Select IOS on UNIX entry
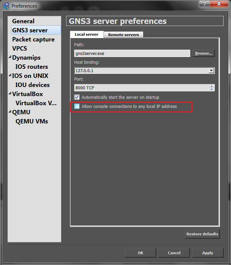 [30, 76]
